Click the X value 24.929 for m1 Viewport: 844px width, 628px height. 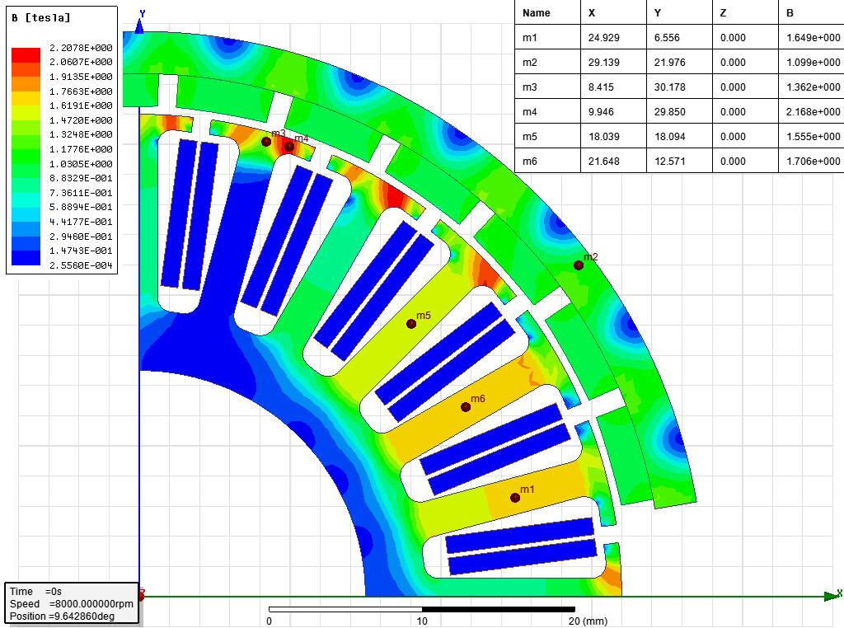click(x=603, y=38)
